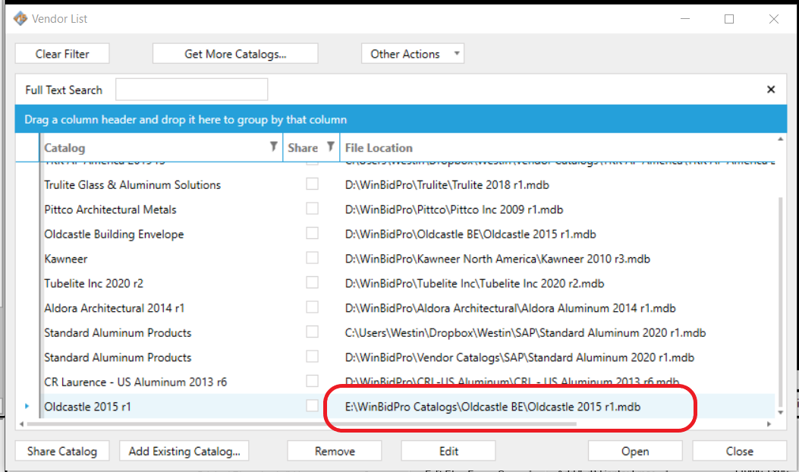
Task: Click the row indicator arrow beside Oldcastle 2015 r1
Action: coord(27,406)
